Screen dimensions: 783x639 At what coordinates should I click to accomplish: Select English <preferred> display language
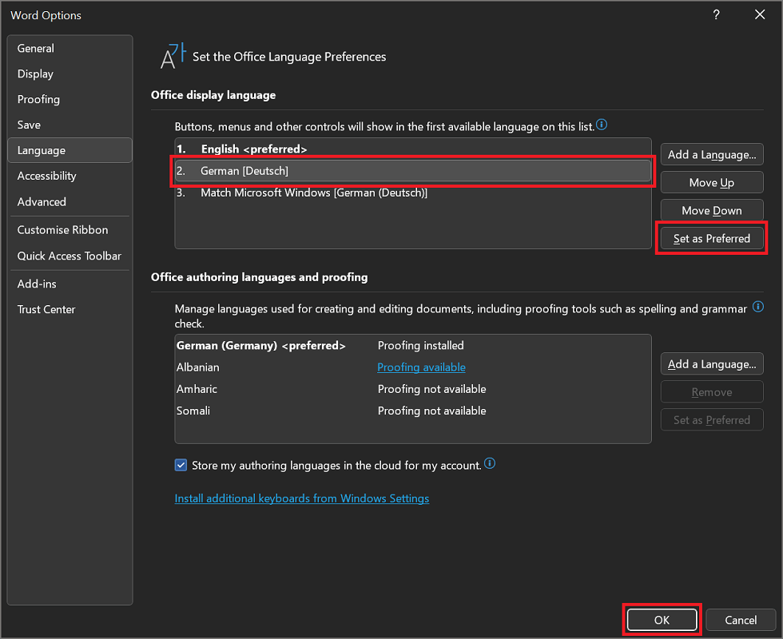coord(413,149)
